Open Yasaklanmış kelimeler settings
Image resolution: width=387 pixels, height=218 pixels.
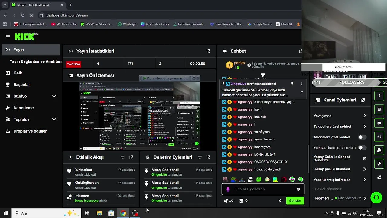click(340, 180)
